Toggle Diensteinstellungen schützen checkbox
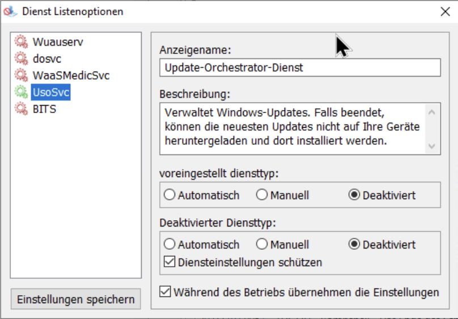Image resolution: width=458 pixels, height=319 pixels. 169,262
